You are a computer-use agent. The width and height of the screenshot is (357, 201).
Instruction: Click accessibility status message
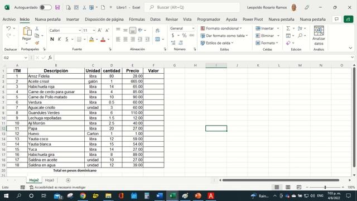click(x=57, y=188)
